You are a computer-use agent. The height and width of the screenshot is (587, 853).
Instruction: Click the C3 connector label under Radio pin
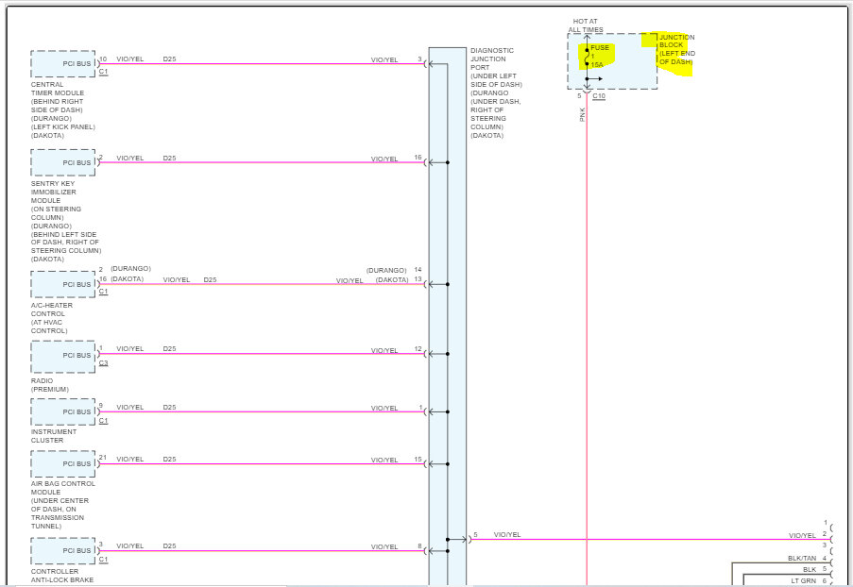(103, 363)
